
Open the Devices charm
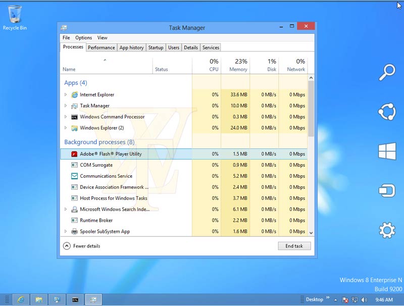coord(387,191)
